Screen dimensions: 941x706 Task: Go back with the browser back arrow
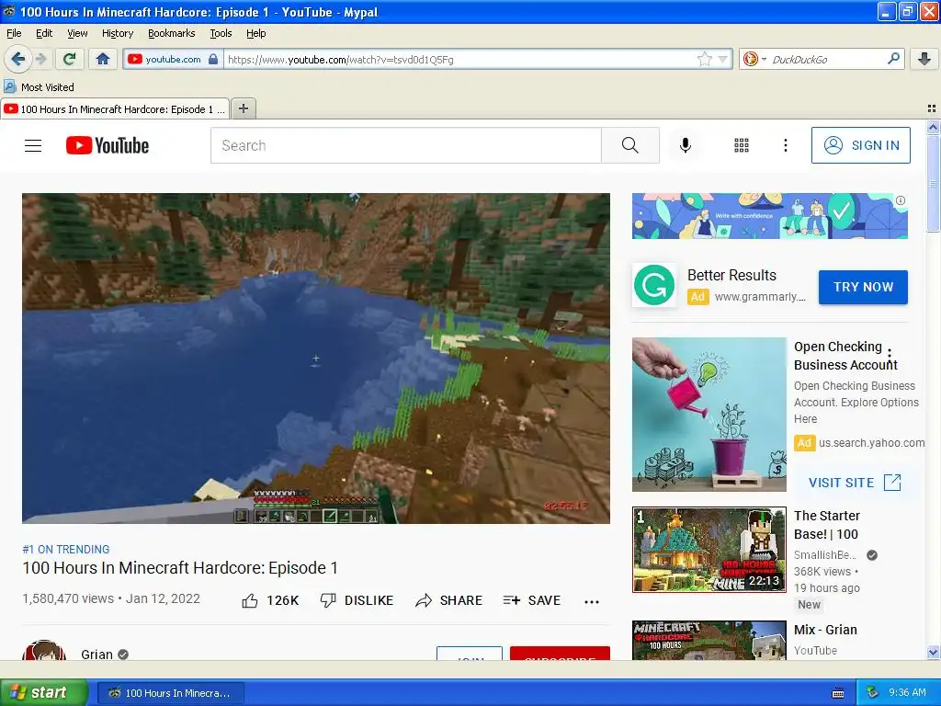17,59
